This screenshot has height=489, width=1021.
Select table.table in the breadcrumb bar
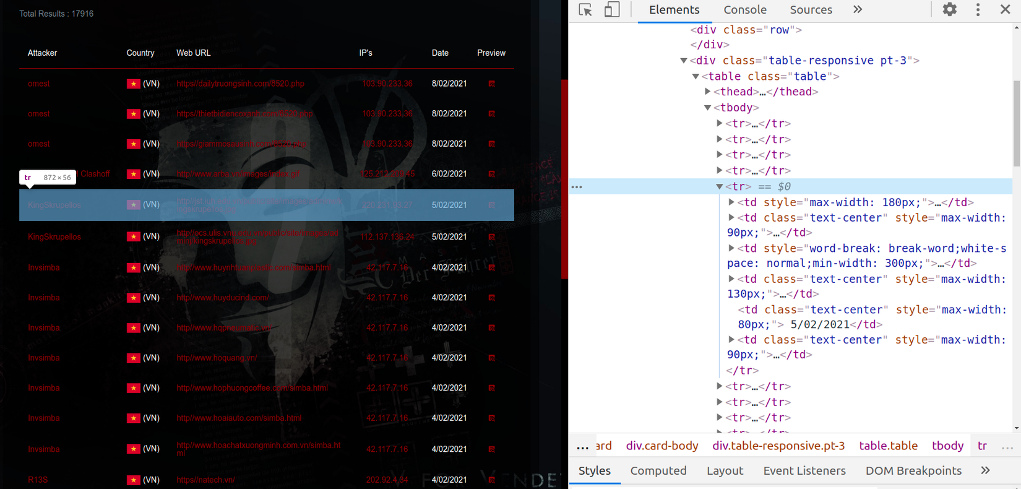coord(888,446)
